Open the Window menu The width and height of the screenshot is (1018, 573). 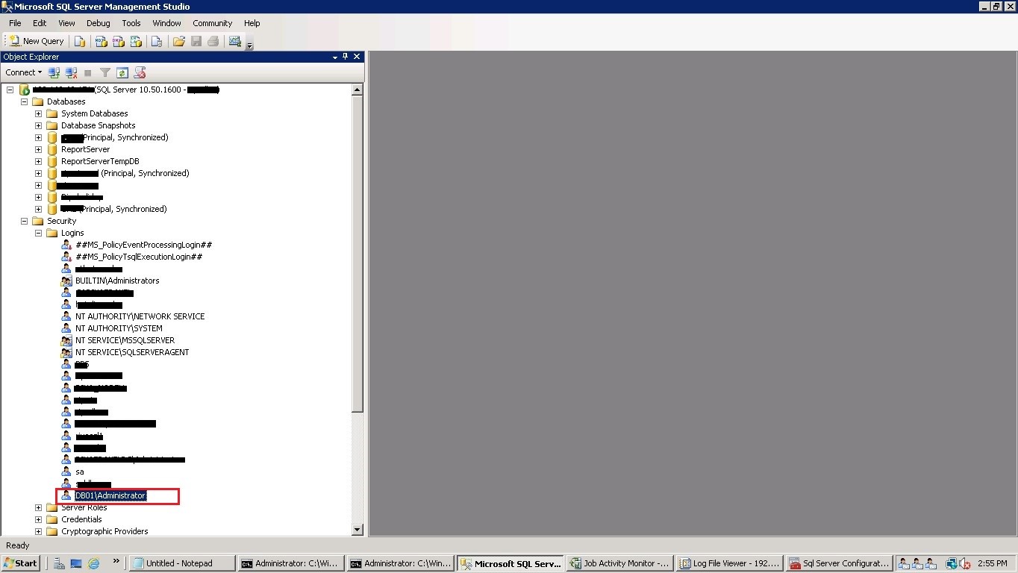coord(167,23)
